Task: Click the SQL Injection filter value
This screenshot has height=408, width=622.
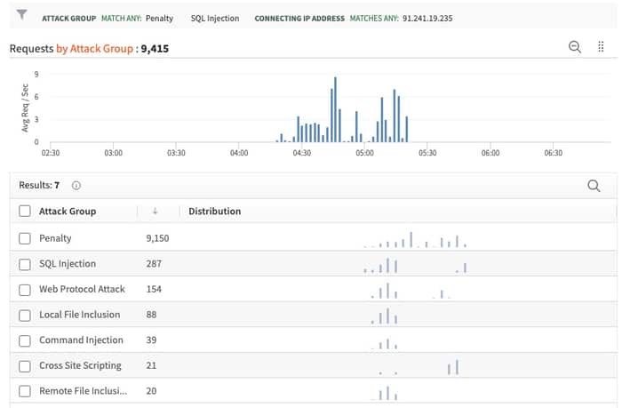Action: [x=214, y=19]
